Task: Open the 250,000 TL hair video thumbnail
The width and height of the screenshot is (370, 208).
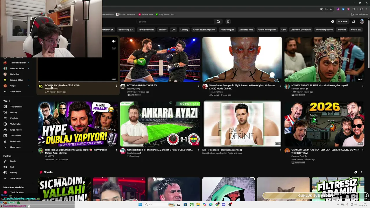Action: [x=324, y=60]
